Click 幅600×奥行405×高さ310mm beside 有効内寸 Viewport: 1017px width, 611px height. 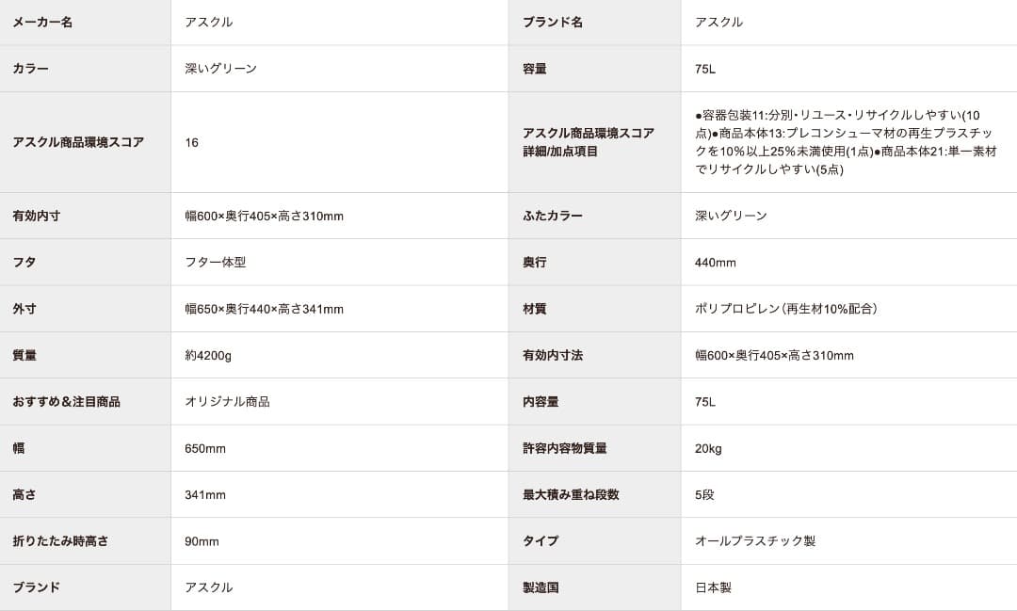pos(264,216)
